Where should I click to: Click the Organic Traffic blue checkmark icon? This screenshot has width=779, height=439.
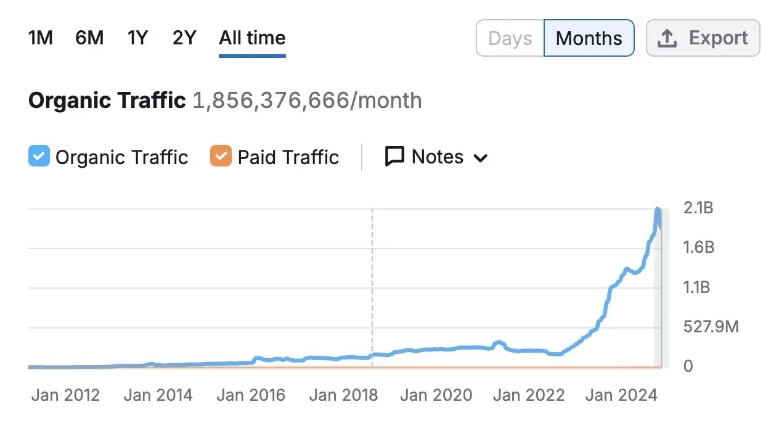pos(38,157)
